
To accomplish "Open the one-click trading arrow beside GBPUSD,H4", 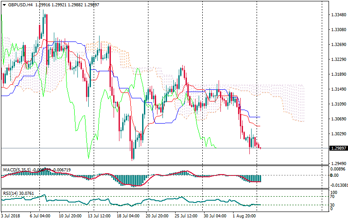I will [4, 5].
